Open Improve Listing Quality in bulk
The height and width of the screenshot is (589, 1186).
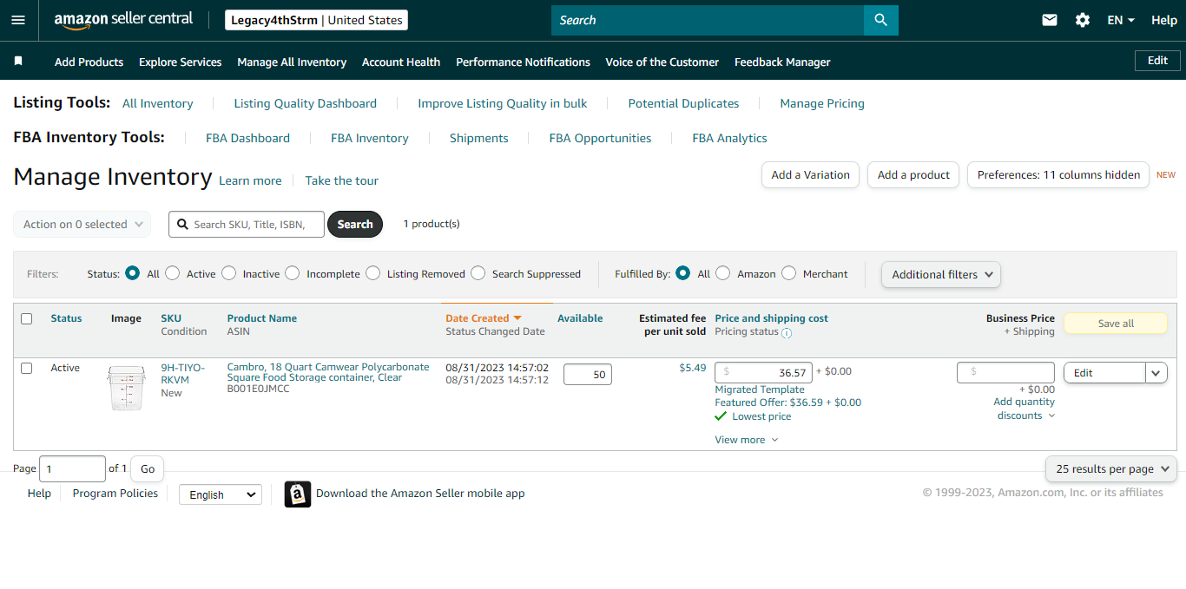pyautogui.click(x=502, y=103)
